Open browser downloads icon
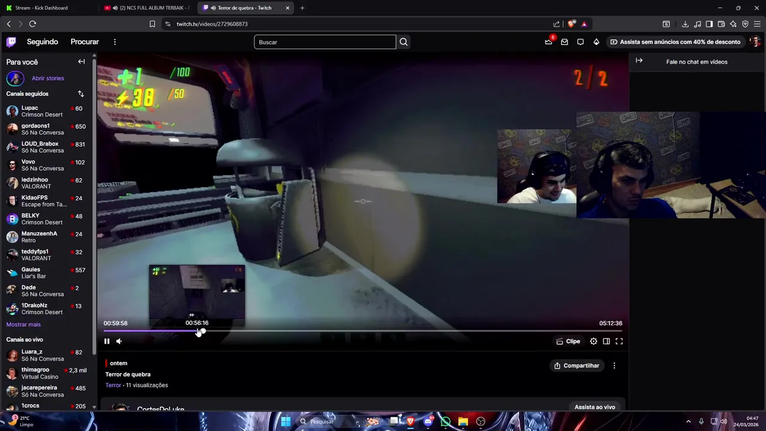 click(685, 24)
